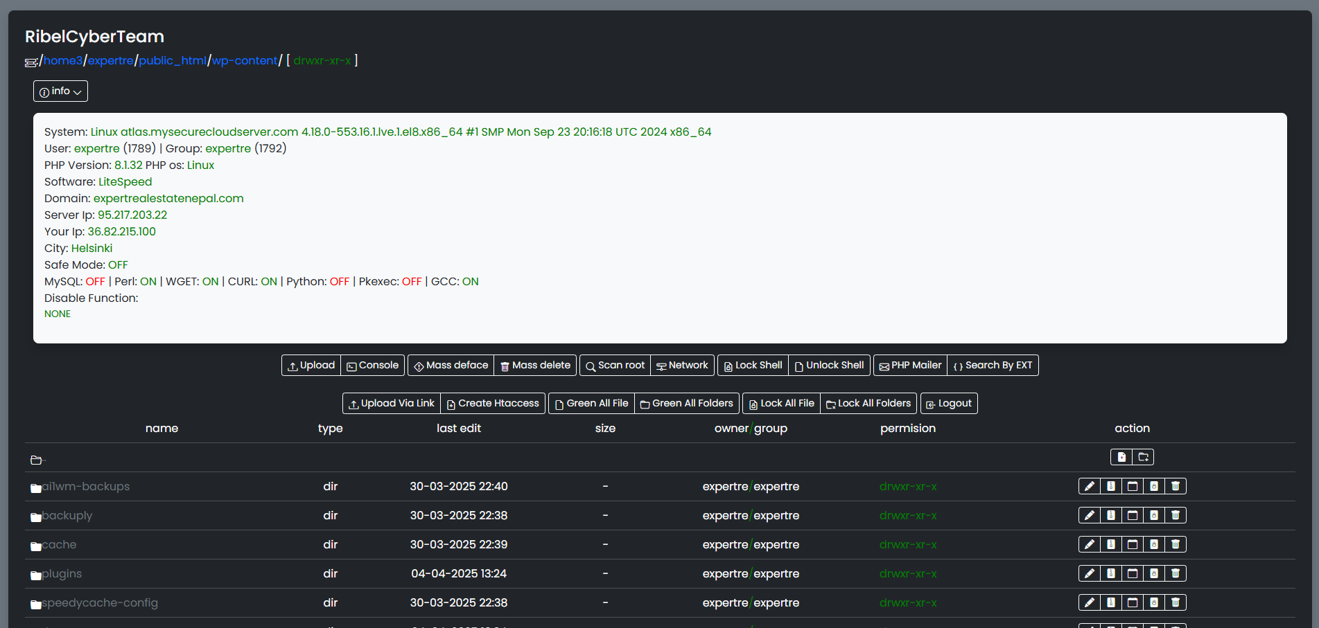Viewport: 1319px width, 628px height.
Task: Click the server root icon in breadcrumb
Action: tap(31, 62)
